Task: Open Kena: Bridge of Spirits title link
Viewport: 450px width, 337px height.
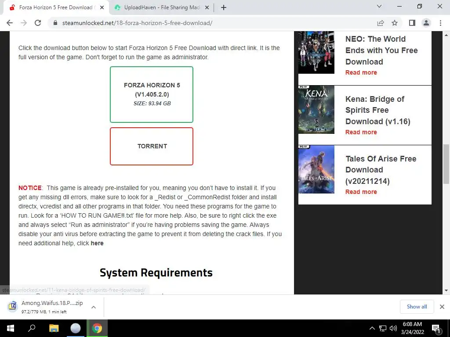Action: [377, 110]
